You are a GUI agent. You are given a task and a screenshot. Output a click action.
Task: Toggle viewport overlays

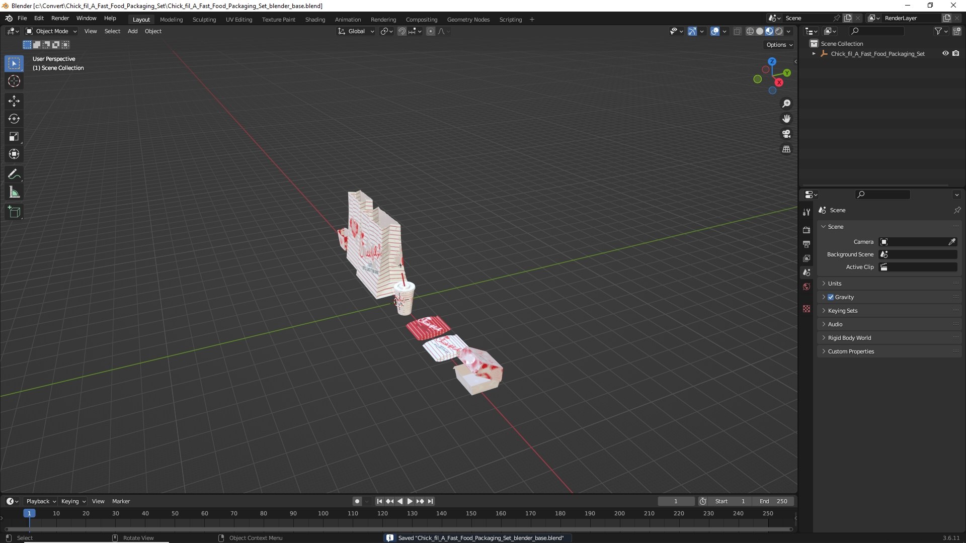tap(715, 31)
